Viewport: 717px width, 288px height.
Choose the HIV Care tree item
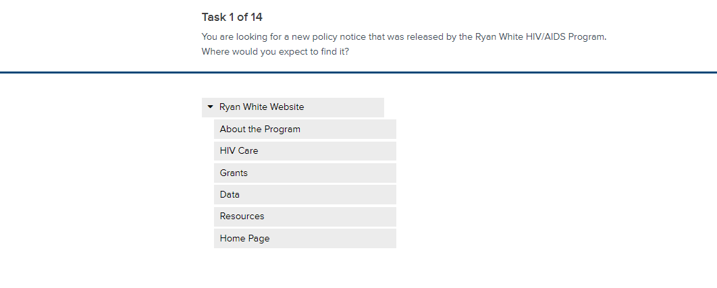[239, 151]
